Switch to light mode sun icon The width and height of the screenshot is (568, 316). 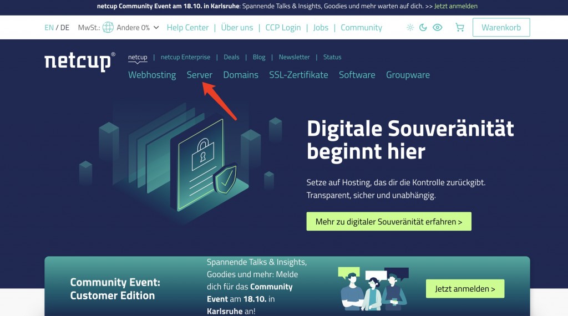(410, 28)
